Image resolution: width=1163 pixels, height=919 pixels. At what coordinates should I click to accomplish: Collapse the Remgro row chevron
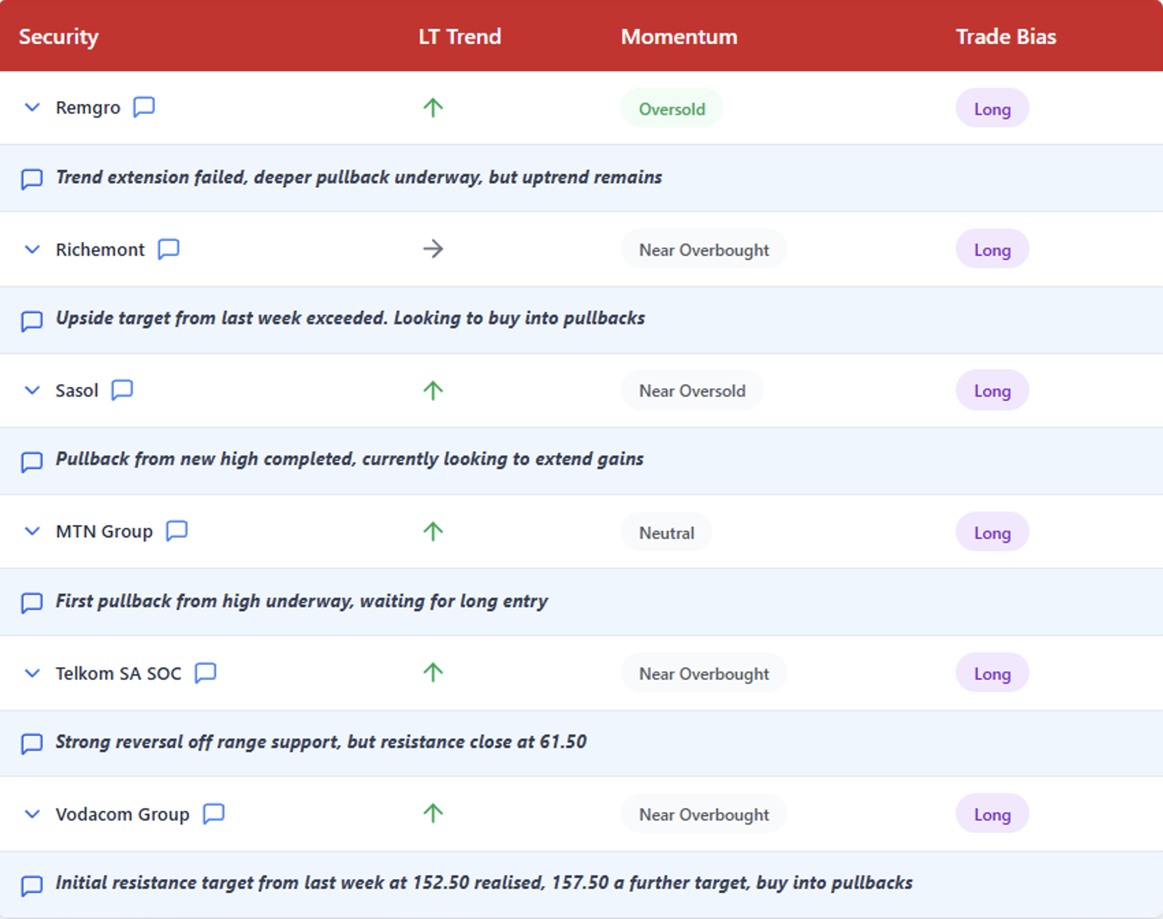(x=32, y=108)
